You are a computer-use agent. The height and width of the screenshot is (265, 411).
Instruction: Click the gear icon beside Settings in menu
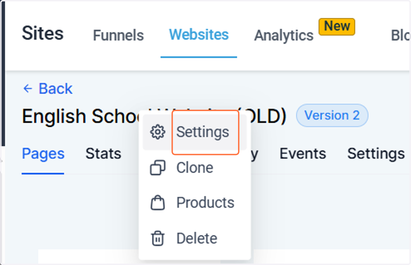point(158,132)
